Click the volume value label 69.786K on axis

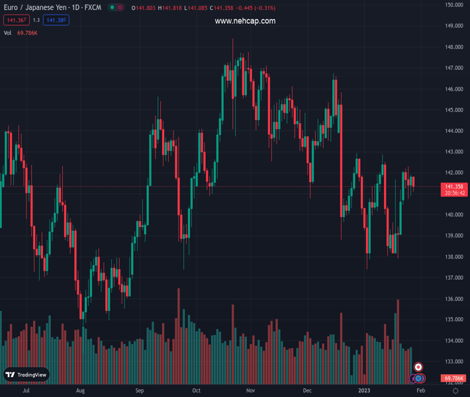click(453, 378)
